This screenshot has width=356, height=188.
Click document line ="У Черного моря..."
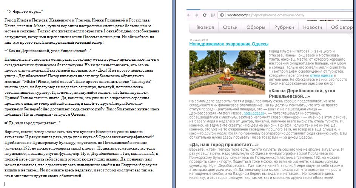[x=24, y=12]
